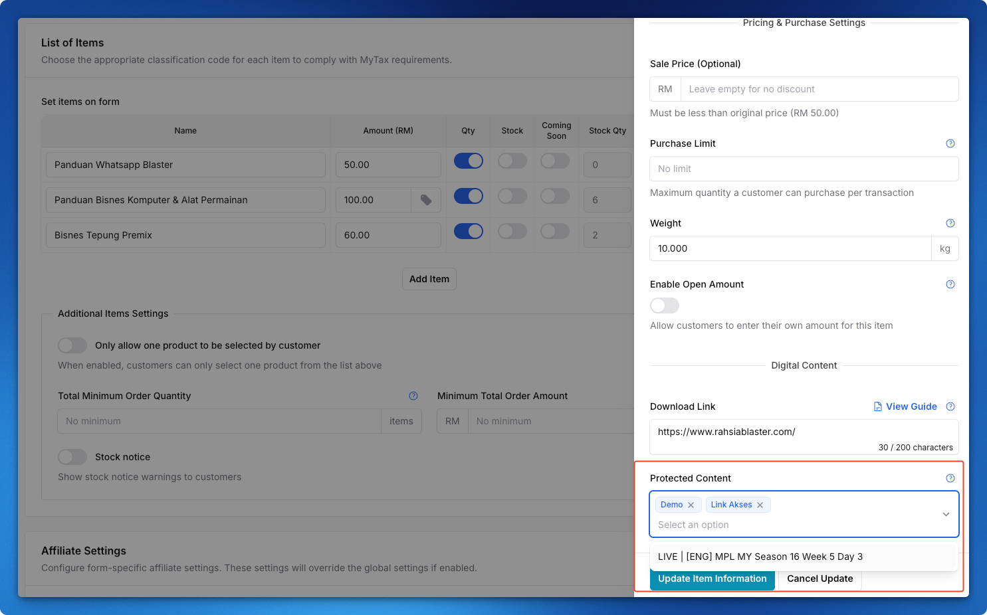Click the Sale Price input field

pyautogui.click(x=819, y=89)
